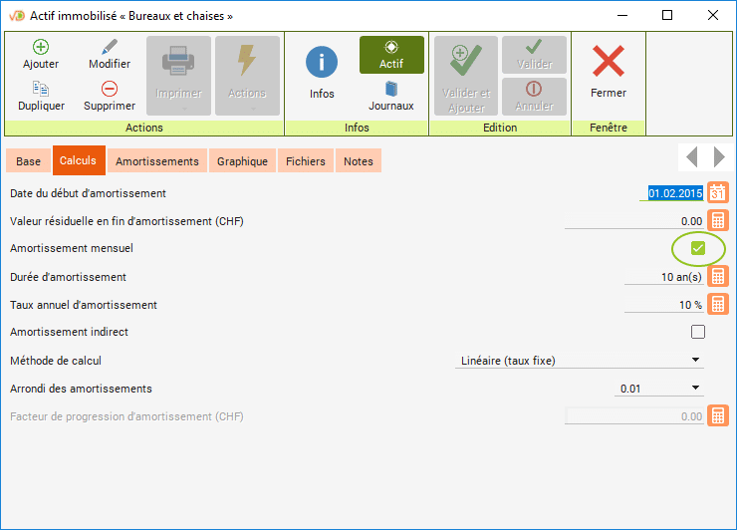This screenshot has height=530, width=737.
Task: Open the Fichiers tab
Action: pos(306,161)
